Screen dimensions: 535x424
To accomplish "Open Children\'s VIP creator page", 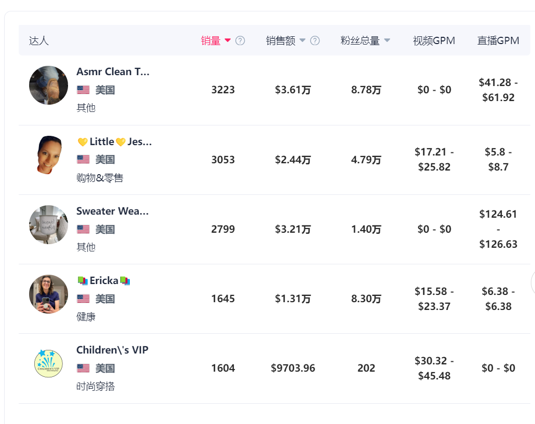I will (112, 350).
